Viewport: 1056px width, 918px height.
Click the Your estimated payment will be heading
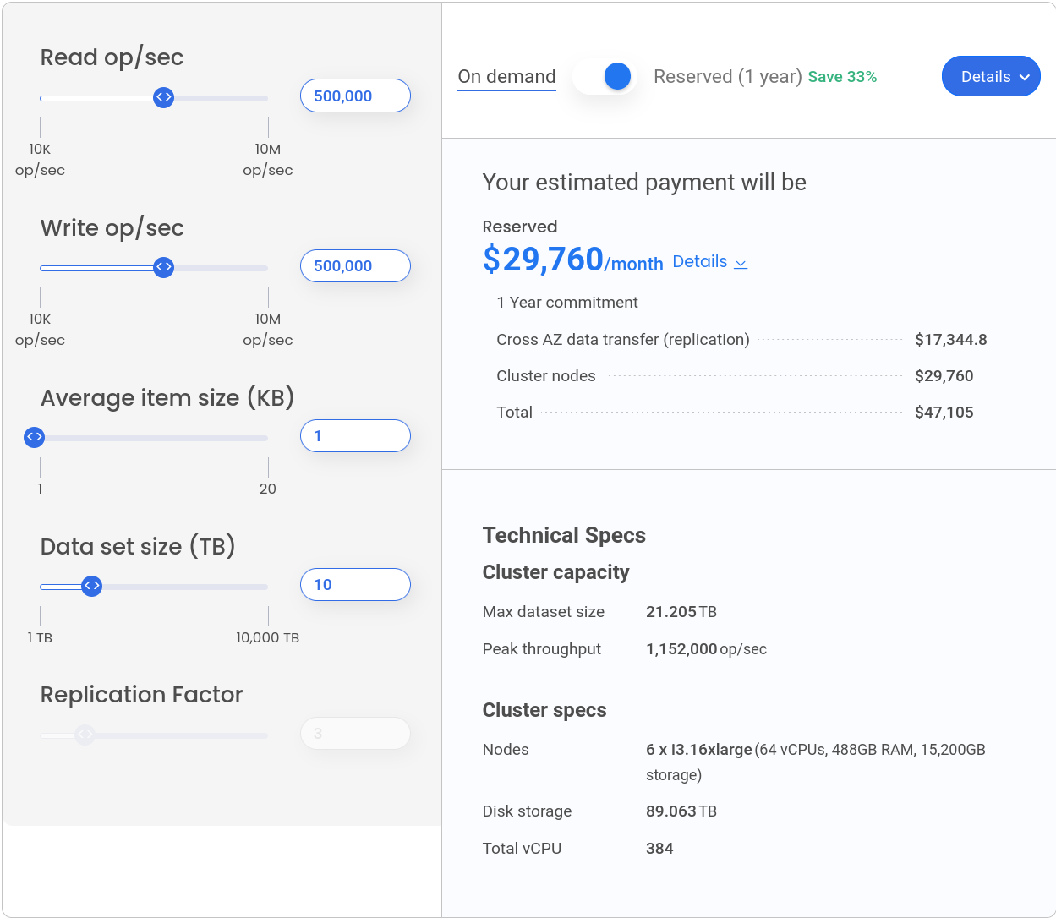click(x=644, y=183)
